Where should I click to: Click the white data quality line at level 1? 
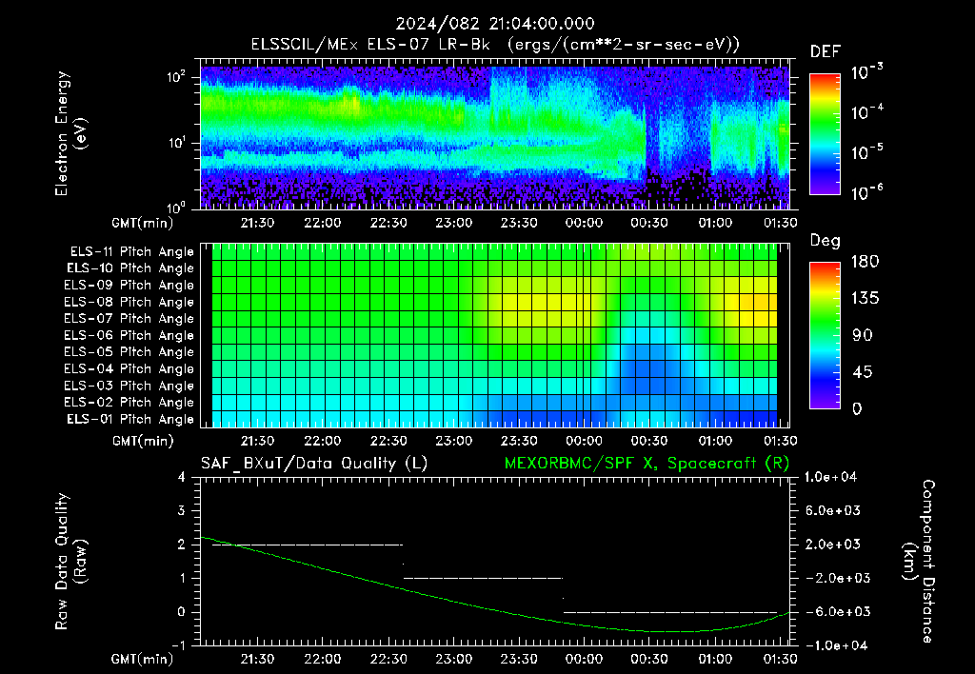(x=483, y=578)
